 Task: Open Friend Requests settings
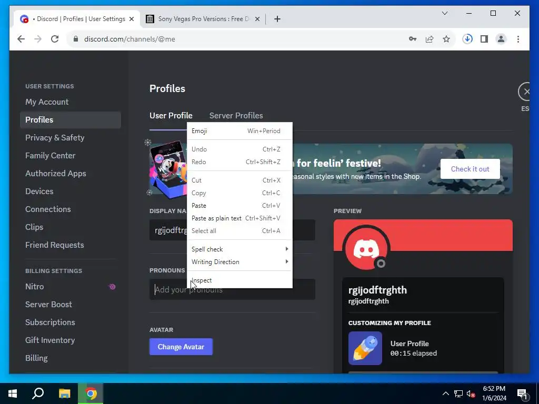pos(71,245)
